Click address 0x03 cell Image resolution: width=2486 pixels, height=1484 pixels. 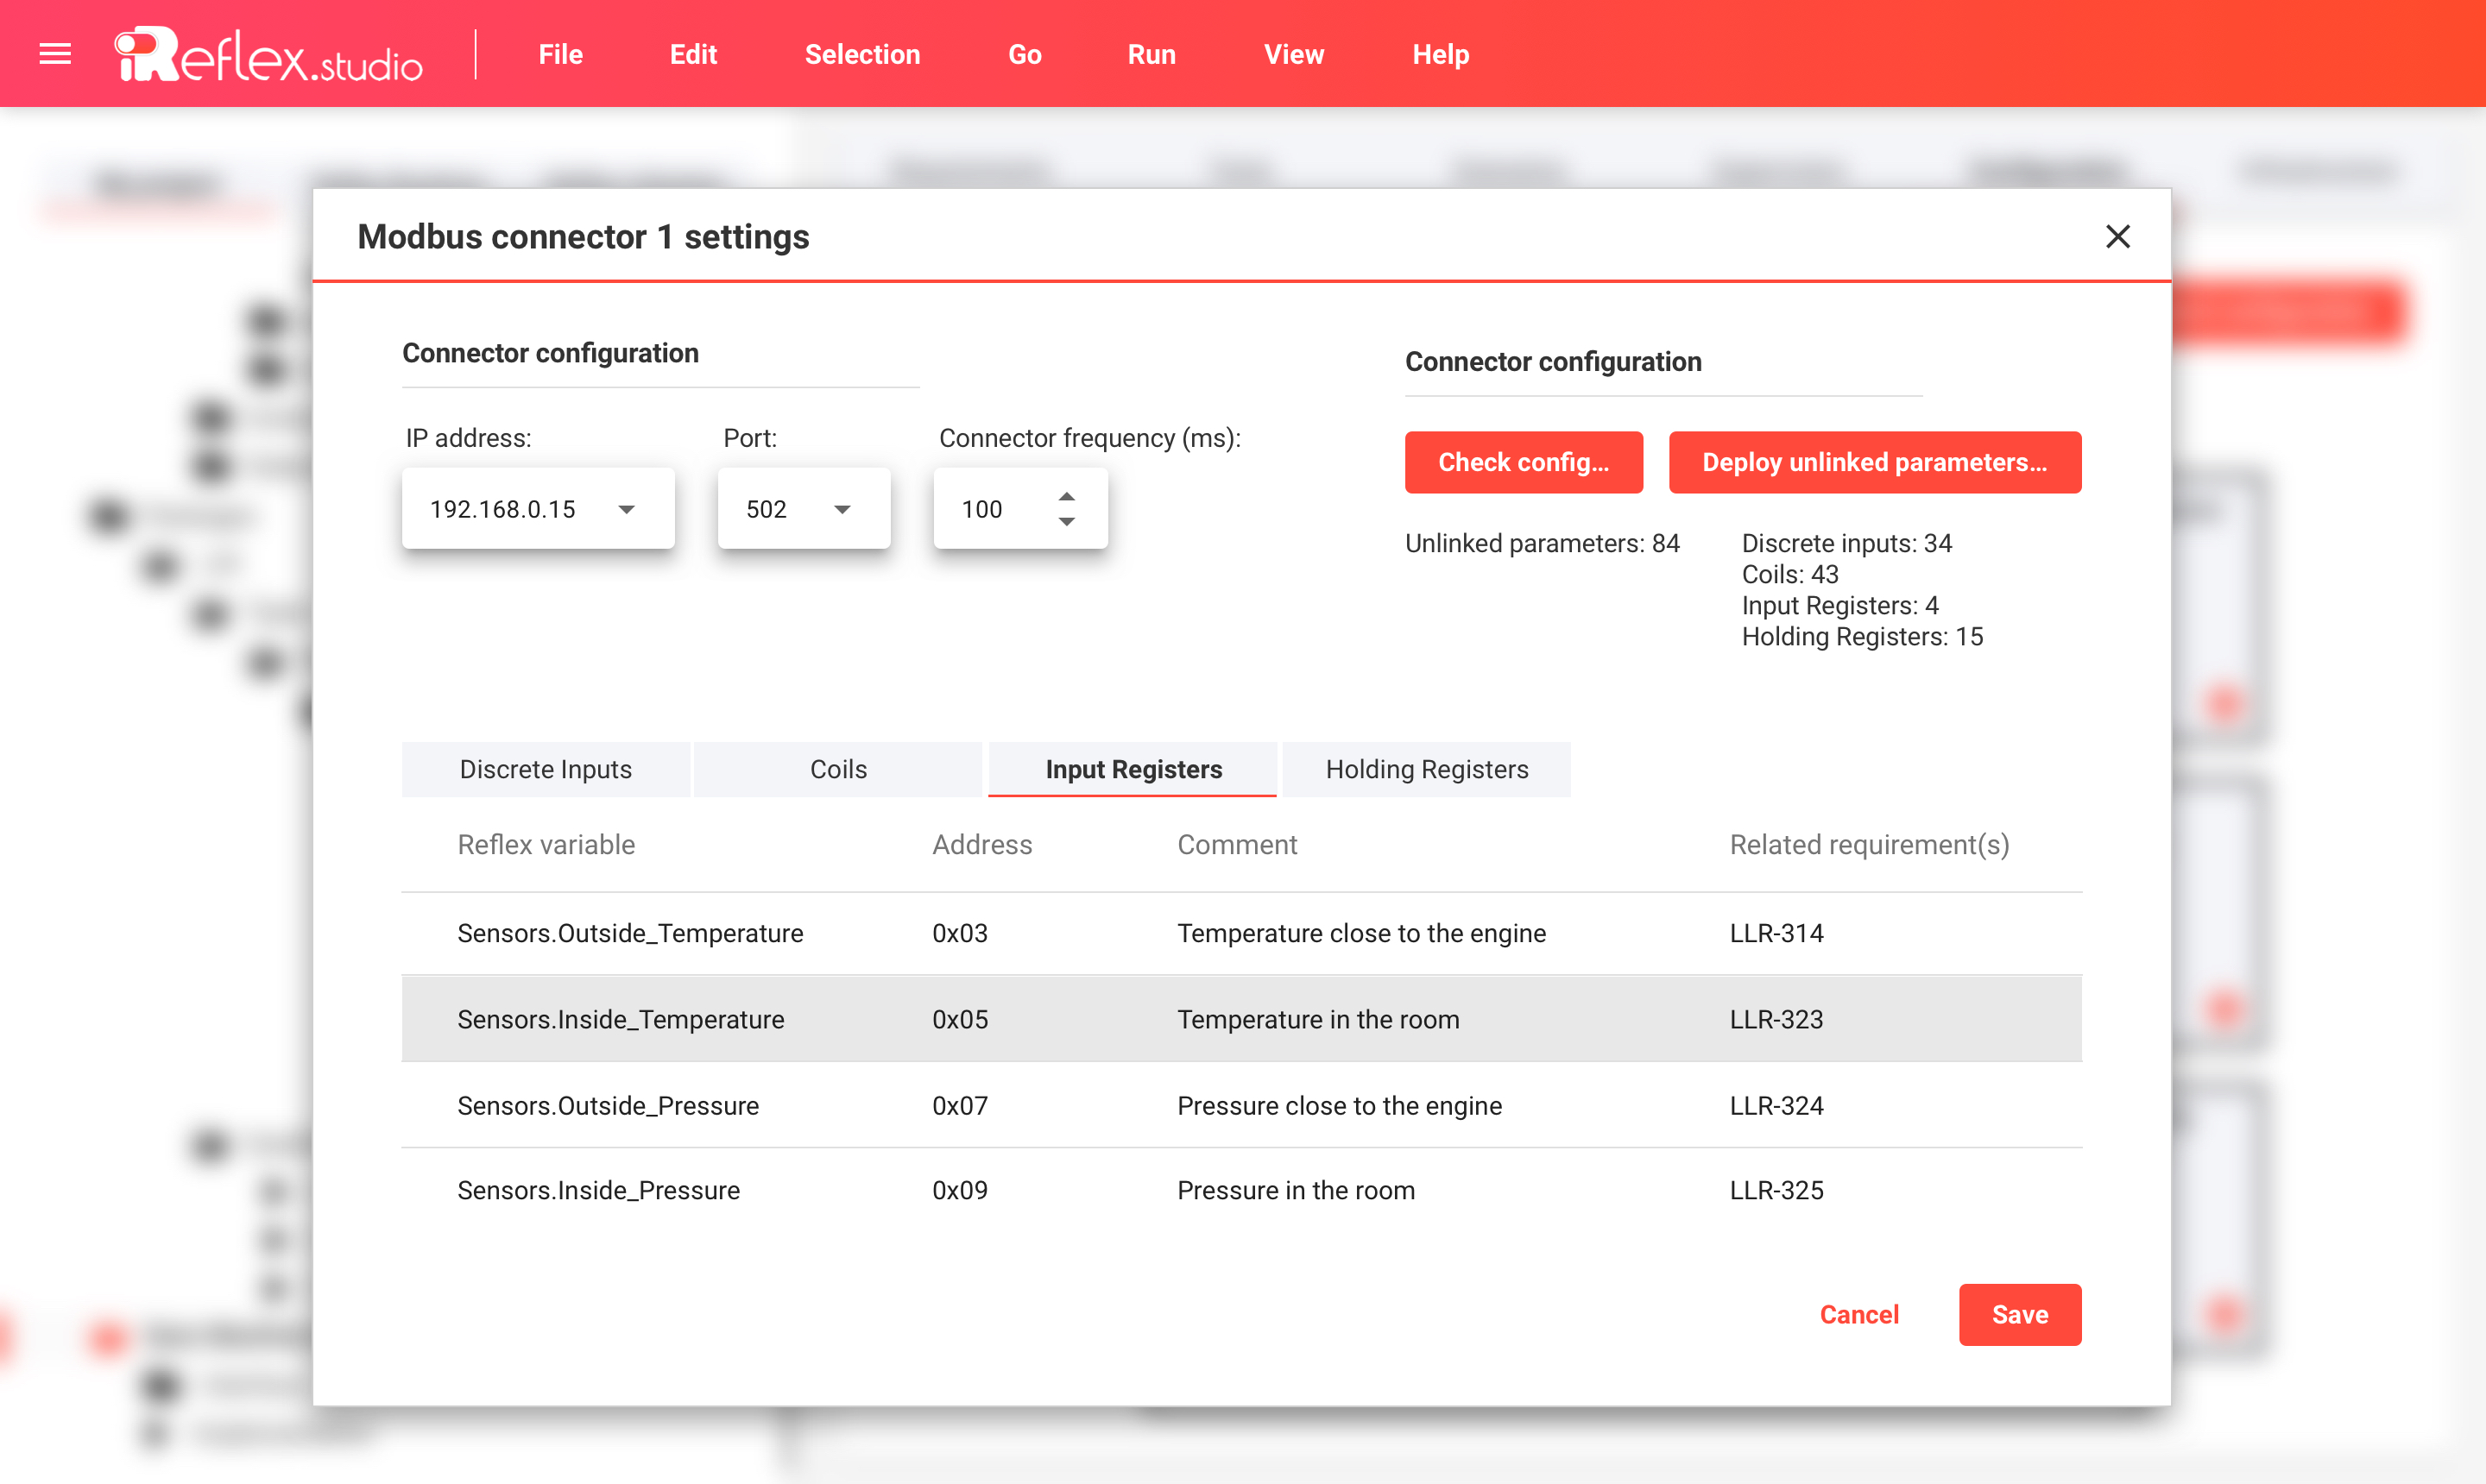click(959, 933)
